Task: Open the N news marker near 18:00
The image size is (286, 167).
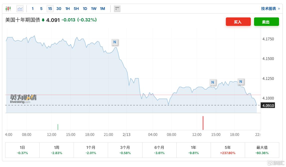Action: click(x=241, y=81)
